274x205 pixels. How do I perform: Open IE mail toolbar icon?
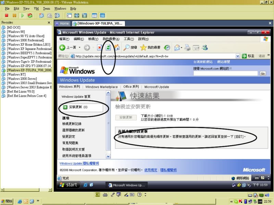coord(177,47)
